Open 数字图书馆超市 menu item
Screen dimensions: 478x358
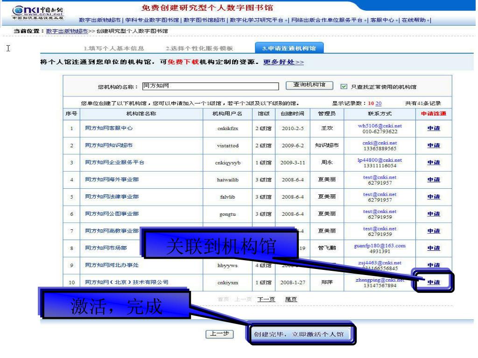pyautogui.click(x=204, y=20)
